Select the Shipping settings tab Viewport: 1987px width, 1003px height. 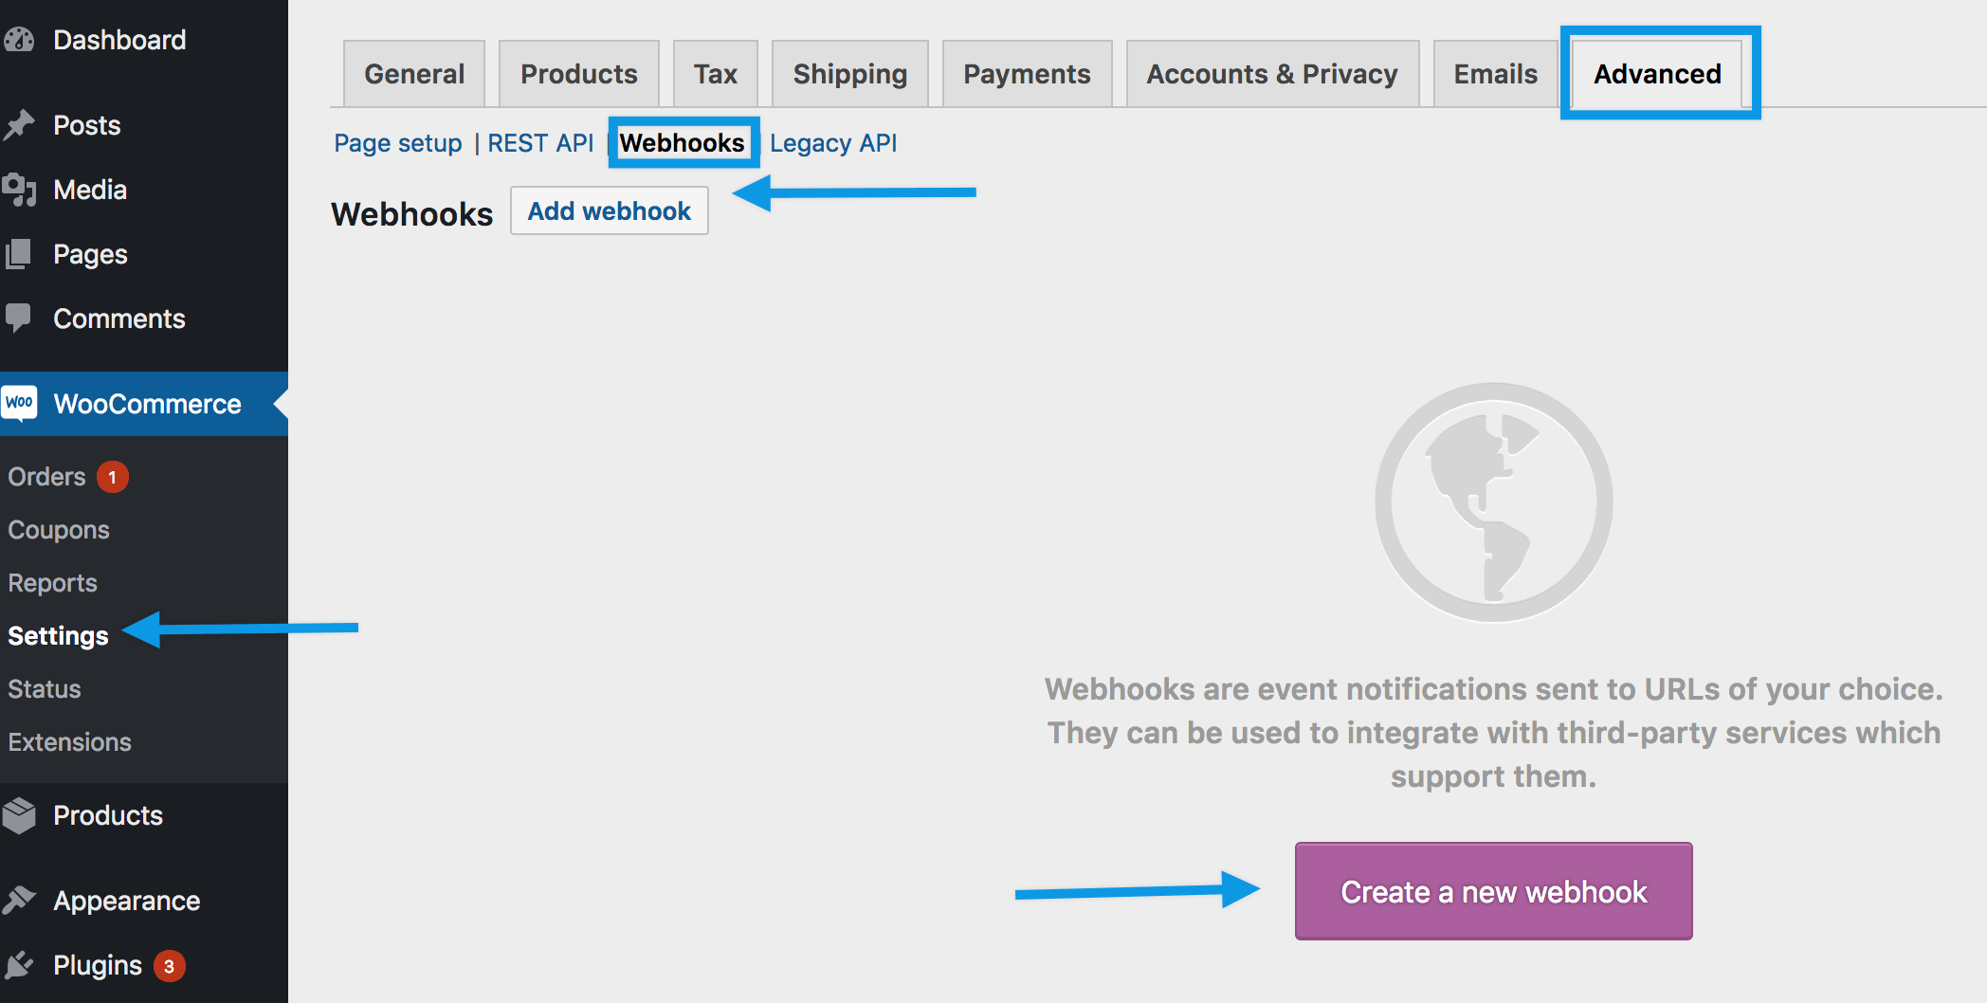pos(849,74)
